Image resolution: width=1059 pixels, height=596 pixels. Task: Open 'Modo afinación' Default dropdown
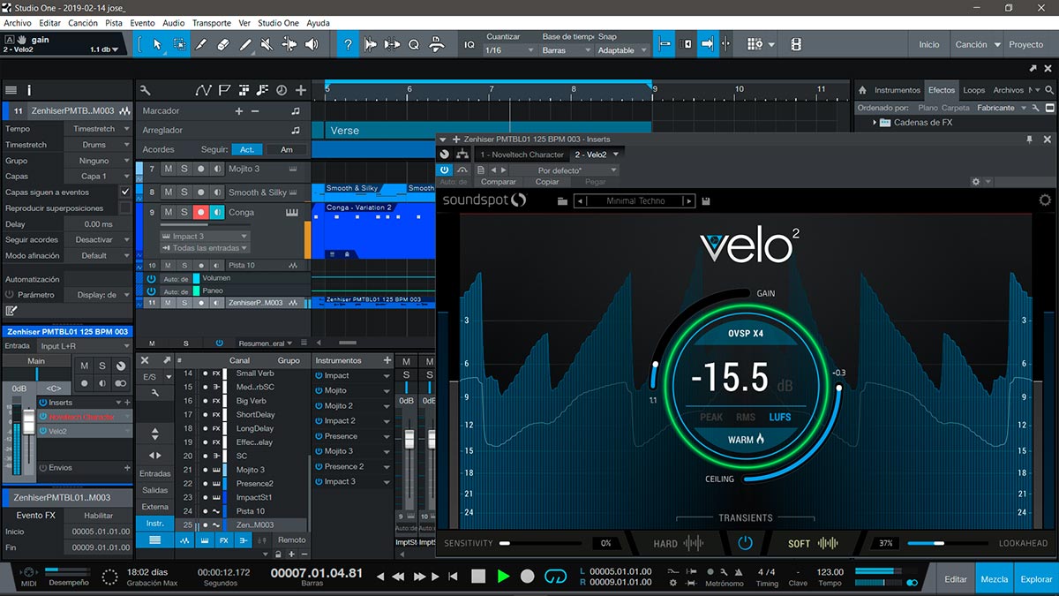pos(97,256)
